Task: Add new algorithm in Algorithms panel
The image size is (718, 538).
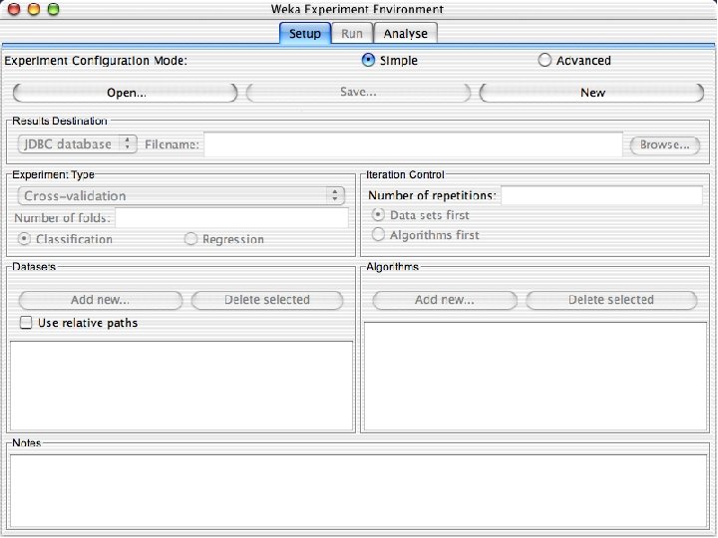Action: click(x=445, y=300)
